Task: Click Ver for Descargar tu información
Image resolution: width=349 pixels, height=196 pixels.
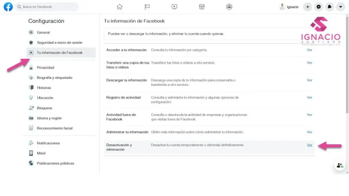Action: [309, 80]
